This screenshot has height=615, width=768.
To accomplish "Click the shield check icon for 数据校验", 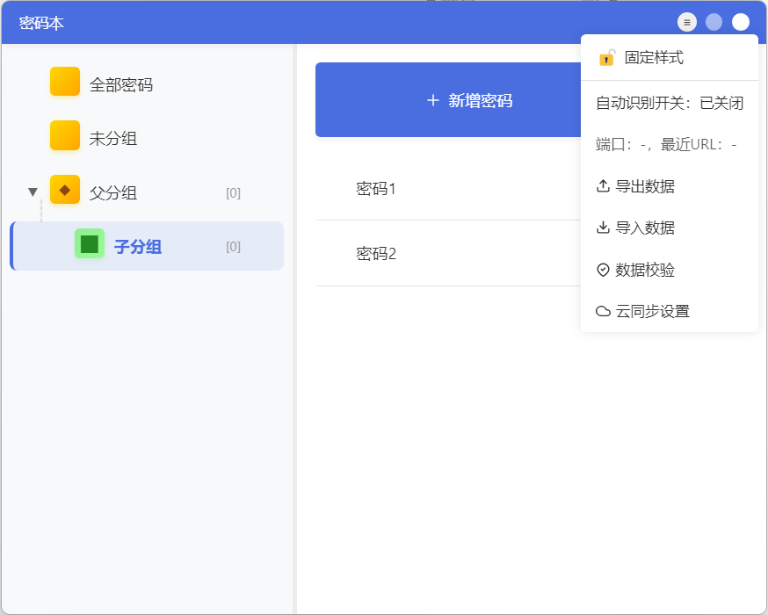I will 603,270.
